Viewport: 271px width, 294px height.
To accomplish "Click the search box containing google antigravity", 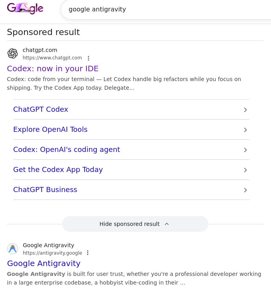I will point(165,9).
